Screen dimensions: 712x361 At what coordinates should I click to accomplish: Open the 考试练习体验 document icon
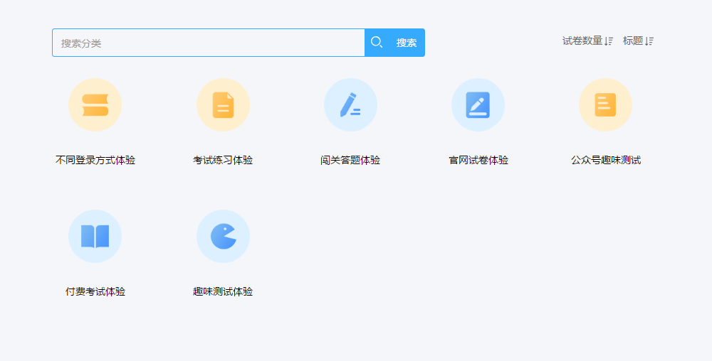[223, 104]
